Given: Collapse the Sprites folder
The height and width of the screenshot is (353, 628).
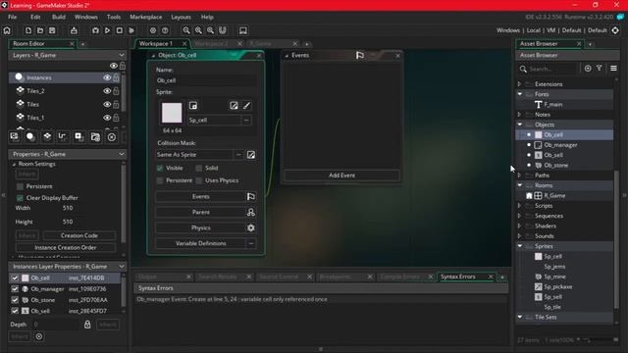Looking at the screenshot, I should (x=519, y=246).
